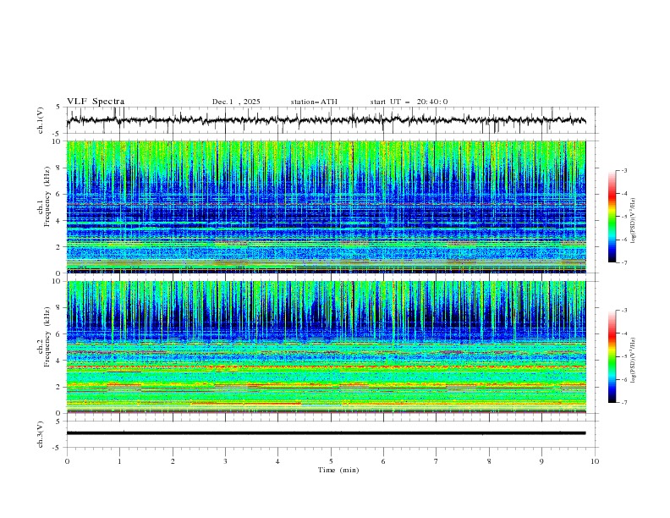The width and height of the screenshot is (670, 518).
Task: Click the "2" minute tick on the time axis
Action: (x=173, y=461)
